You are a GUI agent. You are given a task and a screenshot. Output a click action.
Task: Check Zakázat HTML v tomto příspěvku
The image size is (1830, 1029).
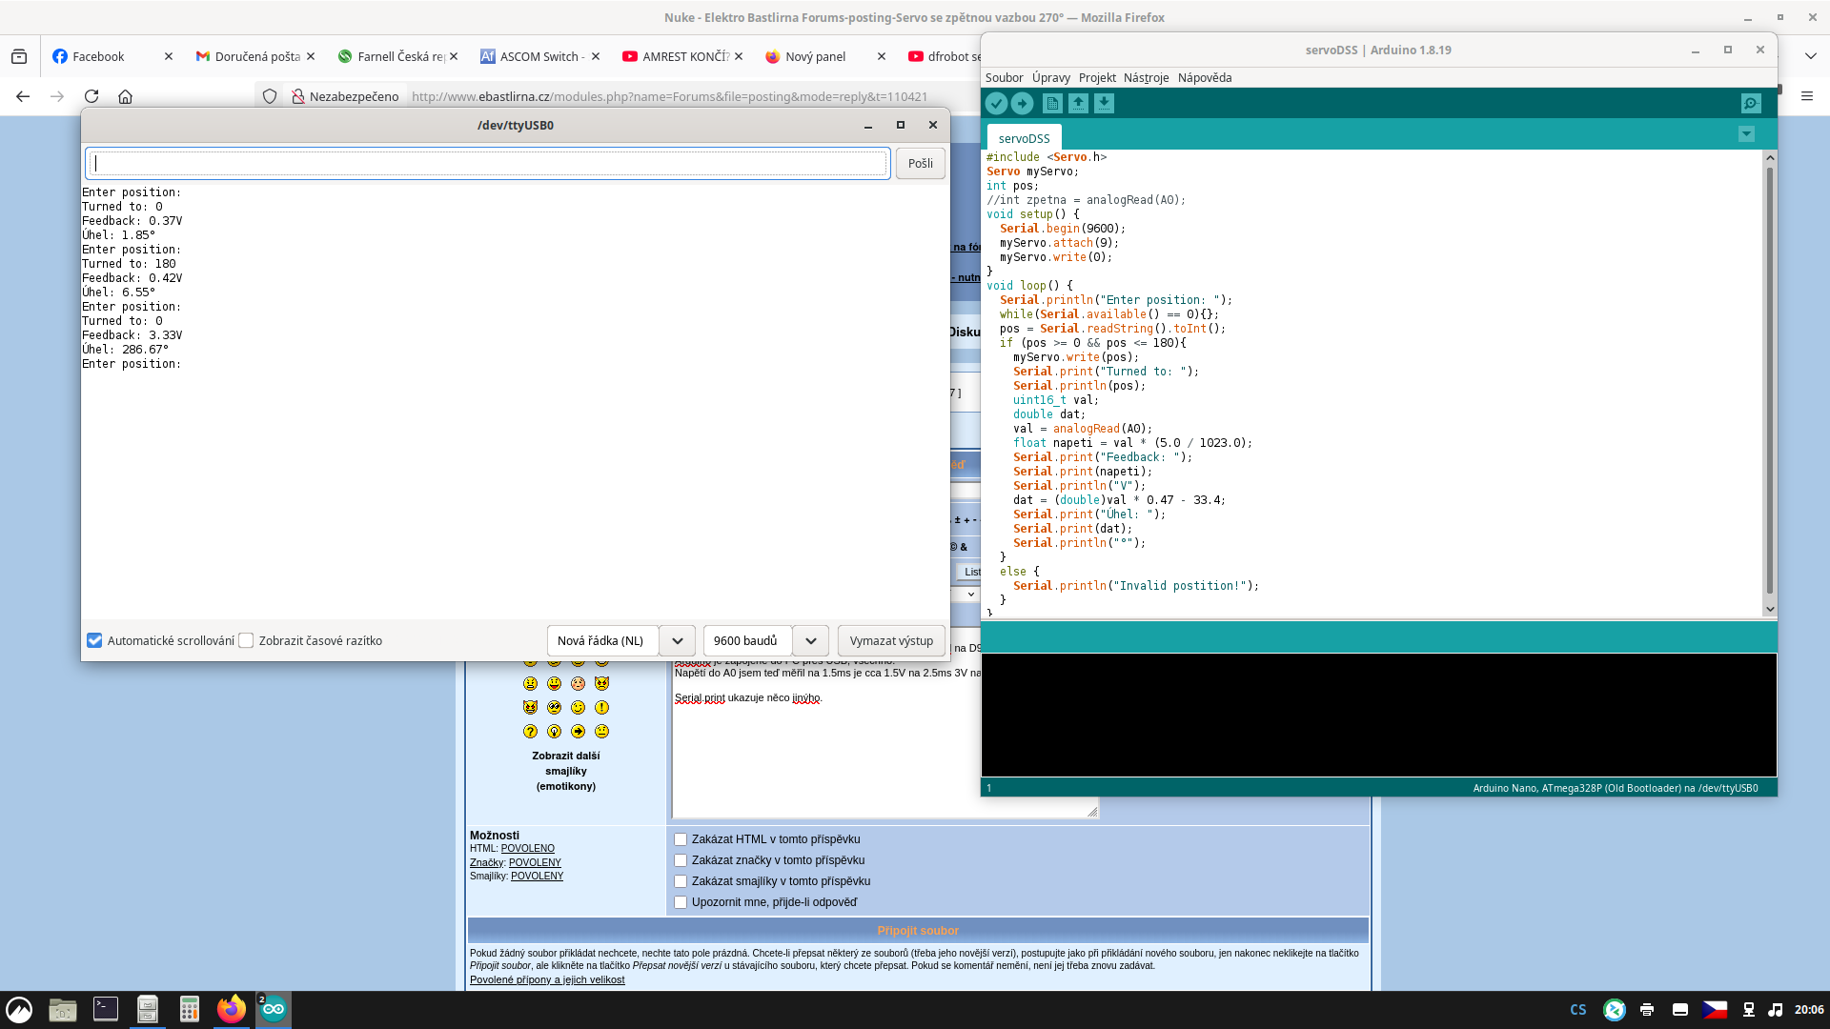681,839
